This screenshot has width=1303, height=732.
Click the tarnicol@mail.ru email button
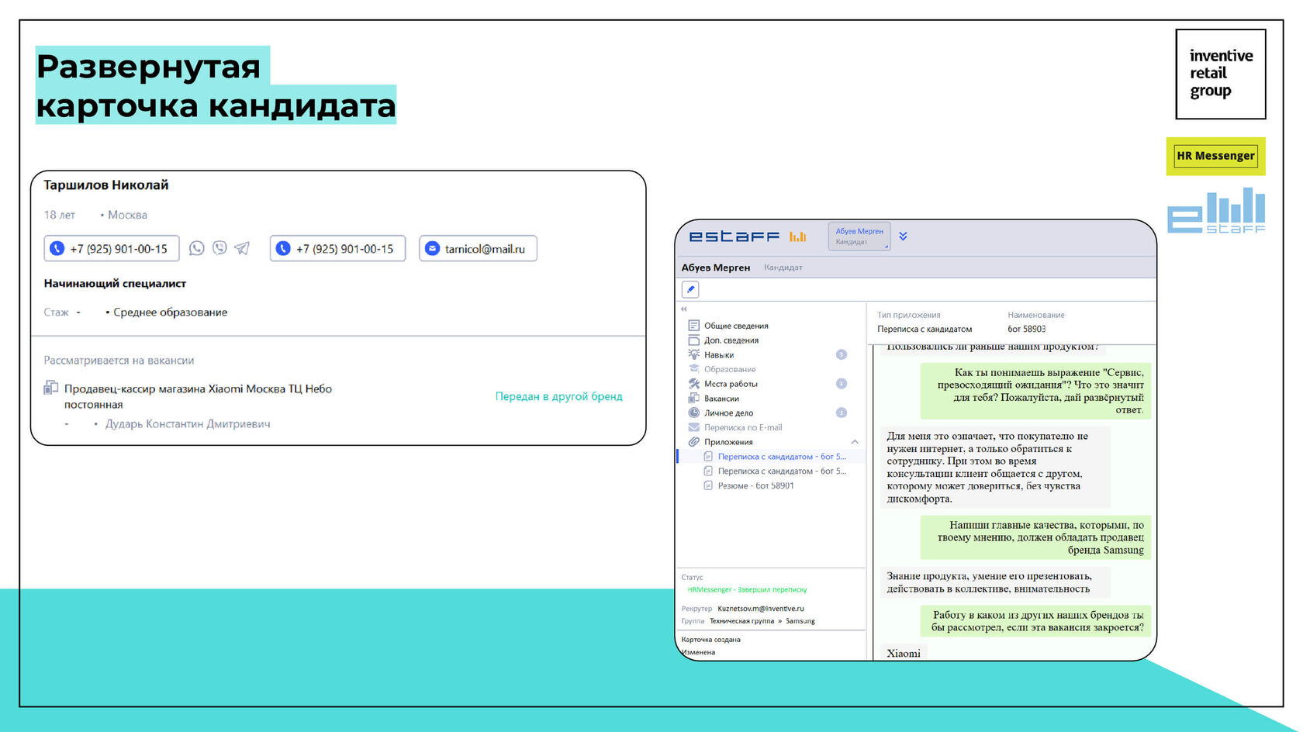pyautogui.click(x=478, y=248)
